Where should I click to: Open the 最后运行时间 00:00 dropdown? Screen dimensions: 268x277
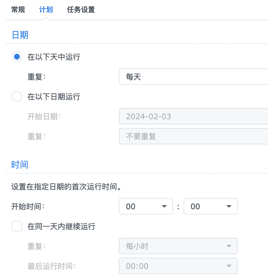click(x=178, y=266)
